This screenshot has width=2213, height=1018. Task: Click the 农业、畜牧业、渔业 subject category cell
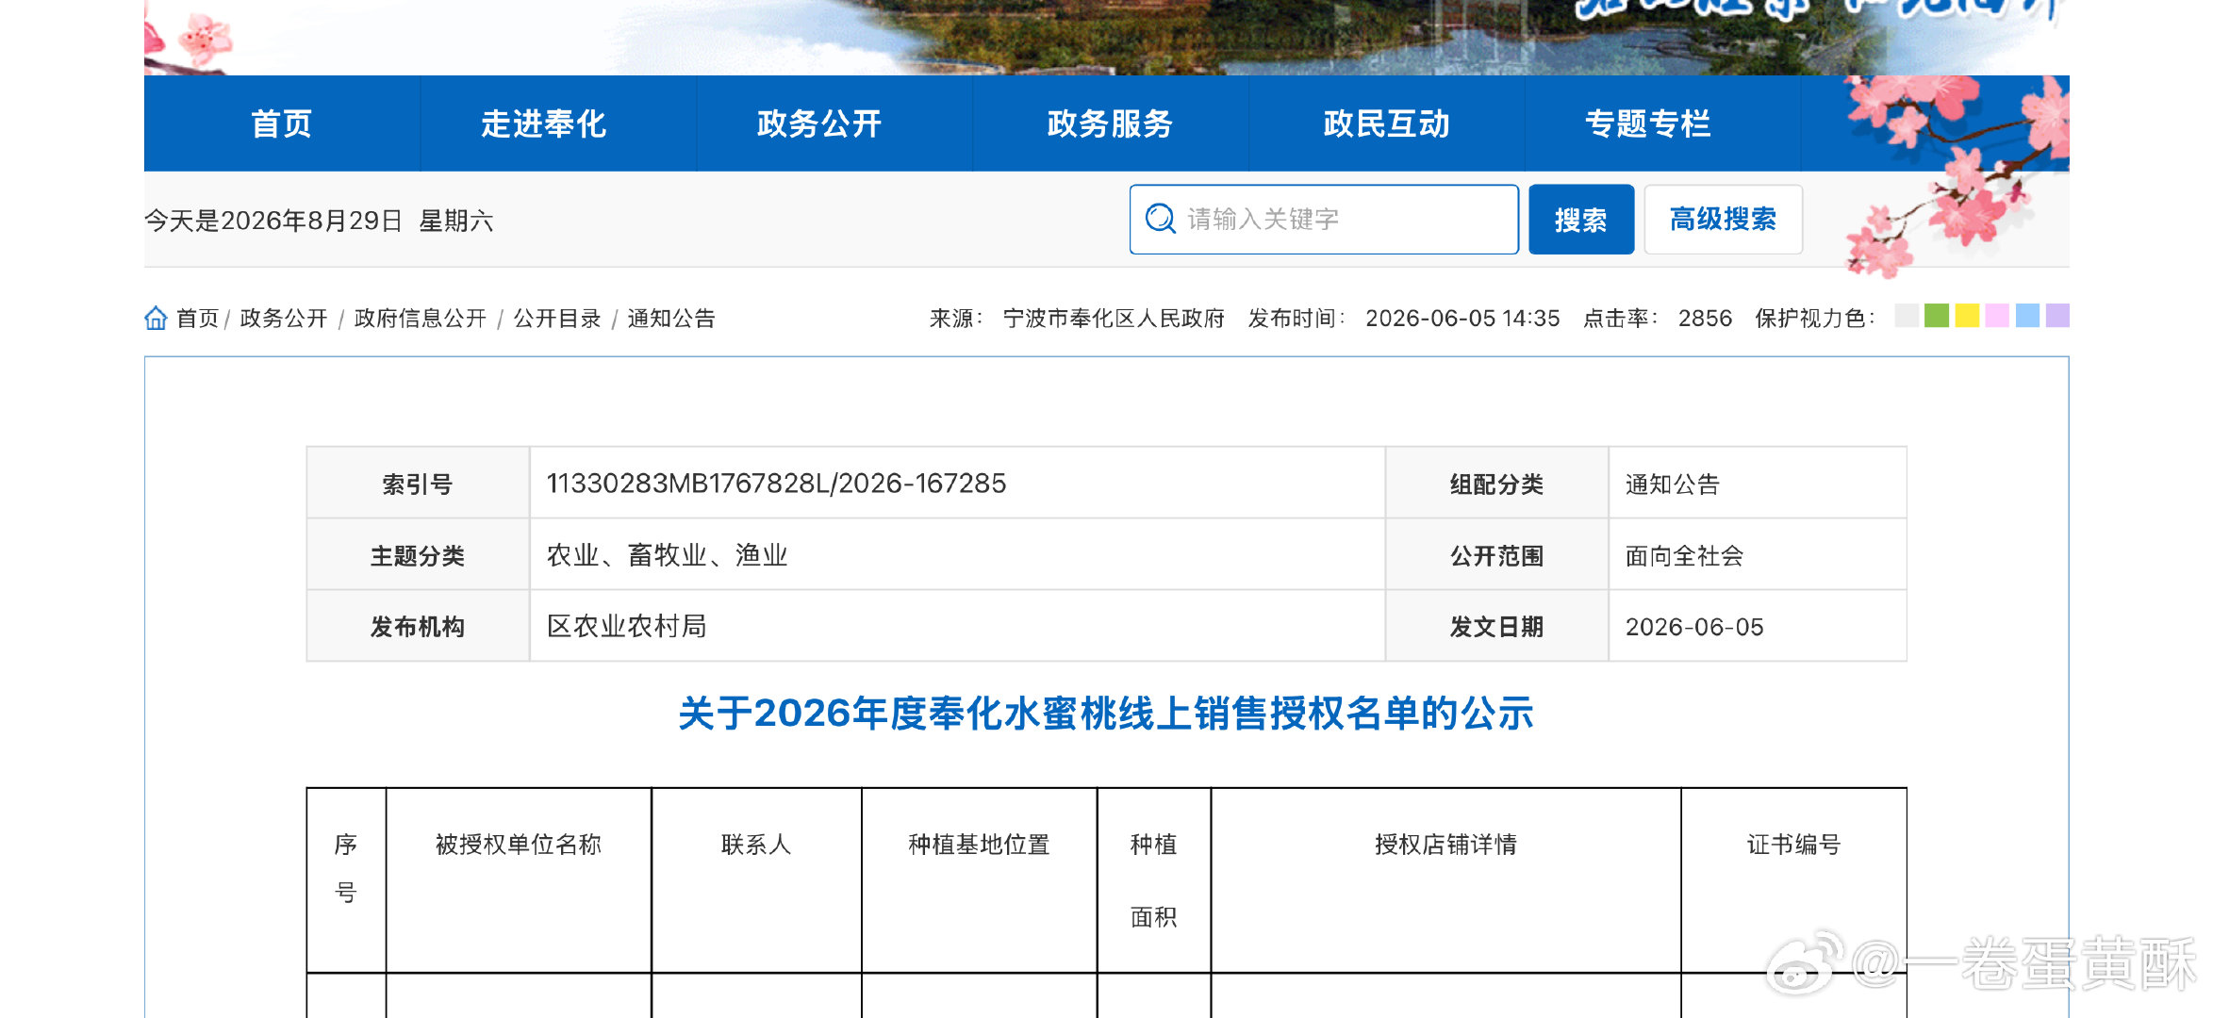tap(957, 555)
